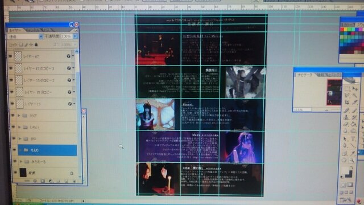The height and width of the screenshot is (205, 364).
Task: Switch to the カラー tab
Action: click(x=348, y=24)
